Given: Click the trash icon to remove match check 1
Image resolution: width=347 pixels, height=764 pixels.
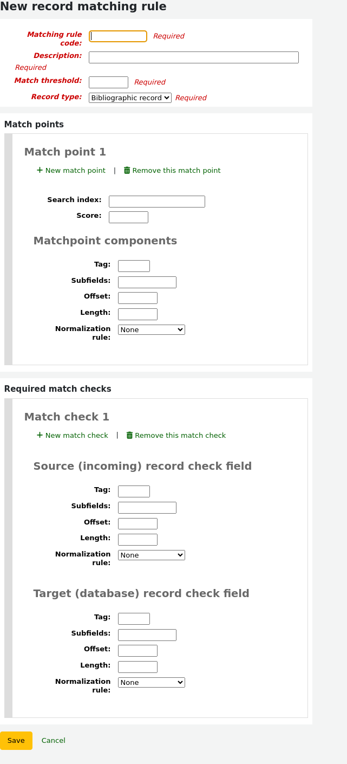Looking at the screenshot, I should click(x=129, y=435).
